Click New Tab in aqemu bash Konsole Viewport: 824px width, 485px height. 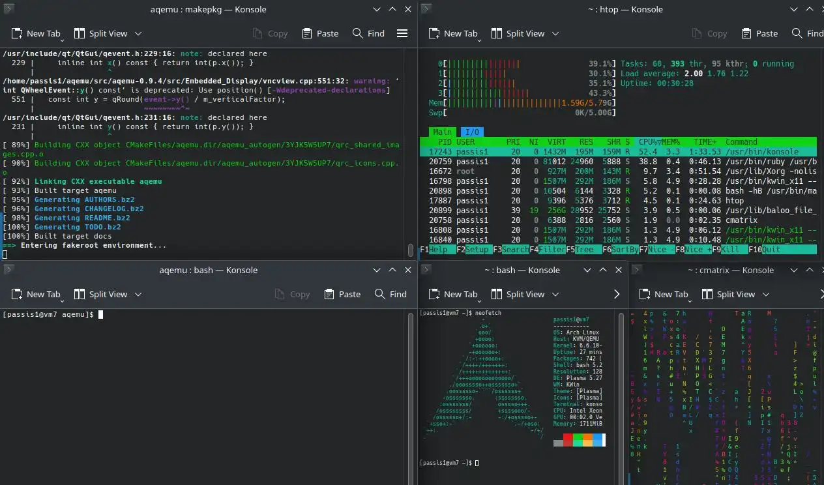(x=37, y=294)
